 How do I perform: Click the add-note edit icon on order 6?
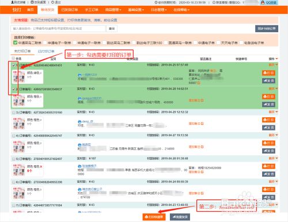(202, 193)
